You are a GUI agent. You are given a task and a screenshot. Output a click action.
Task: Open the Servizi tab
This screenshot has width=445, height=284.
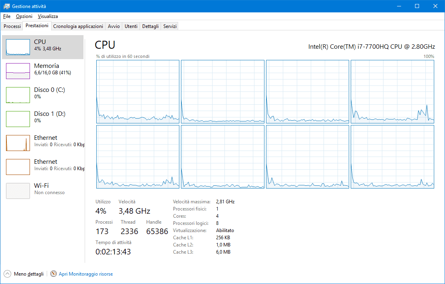pyautogui.click(x=170, y=26)
